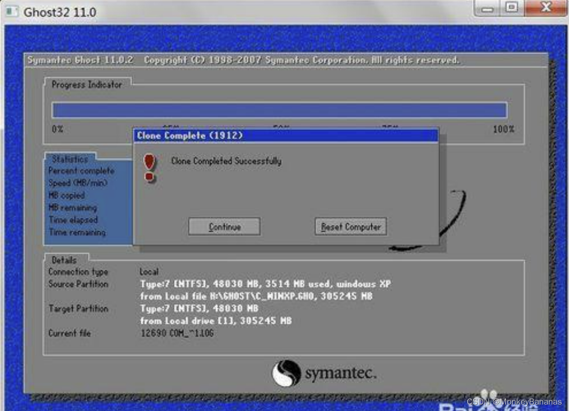Click the target 'Type:7 [NTFS], 48030 MB' line
The width and height of the screenshot is (569, 411).
tap(199, 308)
